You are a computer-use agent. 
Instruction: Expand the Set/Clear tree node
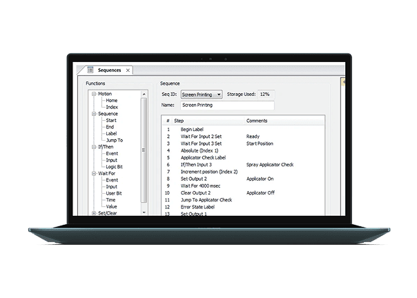tap(94, 213)
